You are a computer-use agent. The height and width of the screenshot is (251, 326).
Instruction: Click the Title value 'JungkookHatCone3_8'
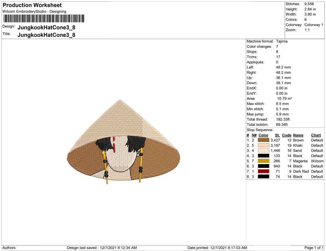click(x=46, y=35)
